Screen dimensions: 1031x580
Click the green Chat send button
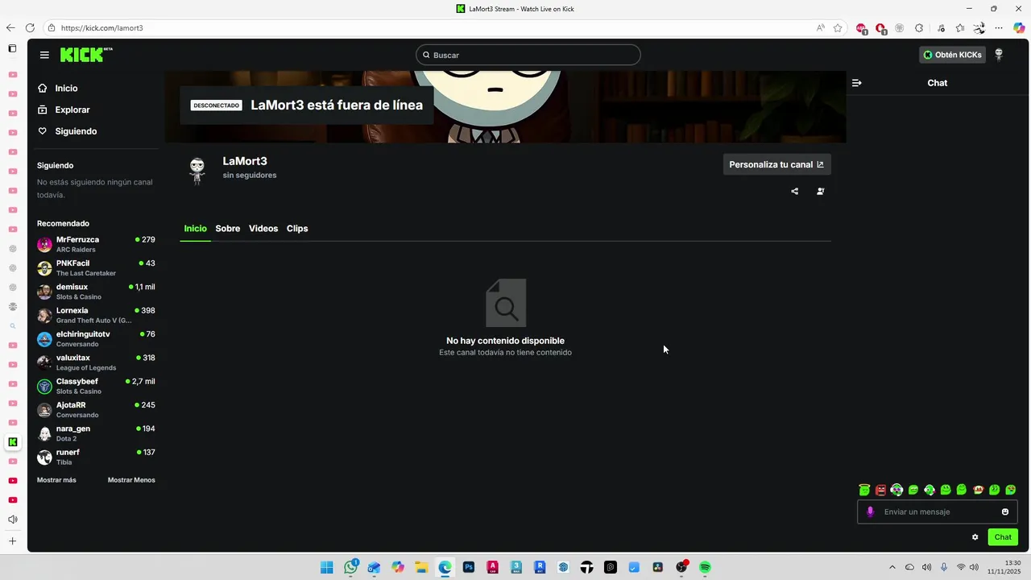coord(1003,537)
